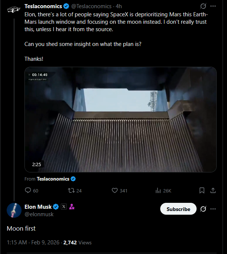Bookmark the Teslaconomics post
The width and height of the screenshot is (227, 254).
pos(202,191)
